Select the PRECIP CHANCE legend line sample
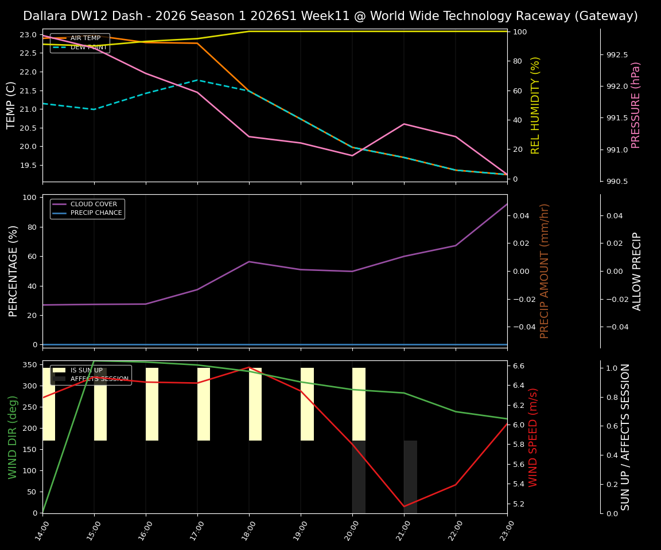This screenshot has width=661, height=550. coord(60,212)
